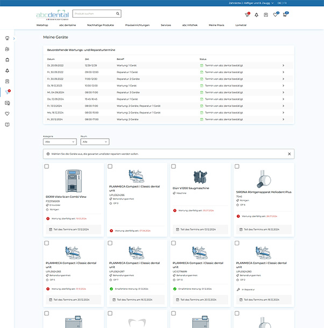Expand the Di, 20.09.2022 appointment row chevron

click(x=283, y=65)
